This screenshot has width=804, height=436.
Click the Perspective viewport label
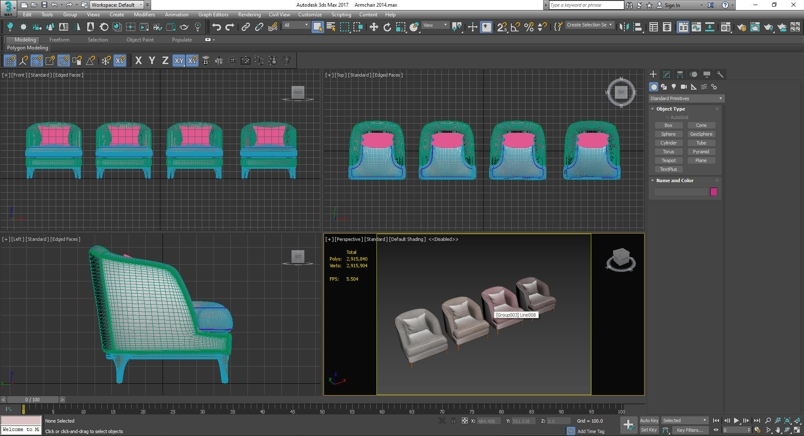pyautogui.click(x=348, y=239)
